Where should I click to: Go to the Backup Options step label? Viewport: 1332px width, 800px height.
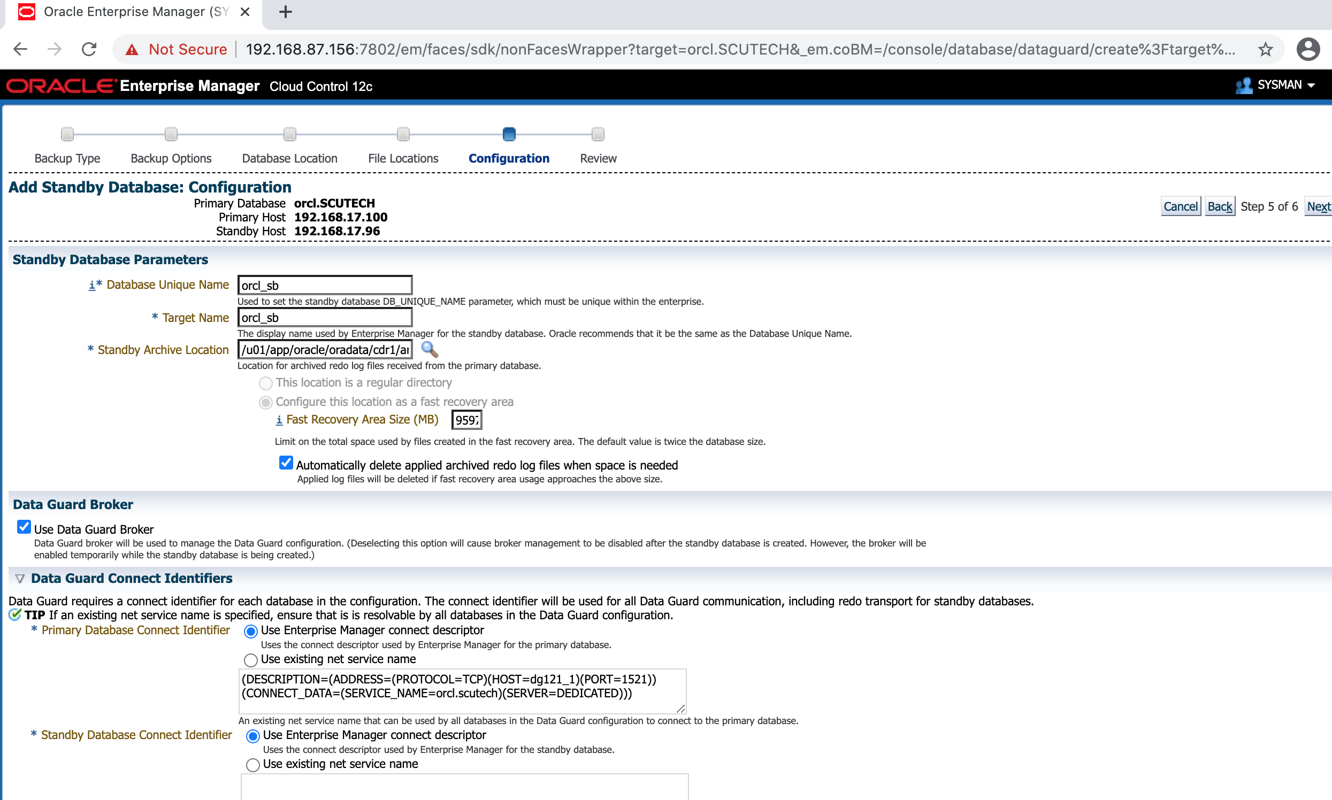tap(171, 158)
